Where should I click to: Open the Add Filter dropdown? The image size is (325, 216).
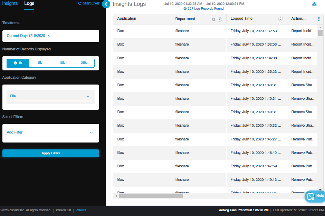pos(50,132)
